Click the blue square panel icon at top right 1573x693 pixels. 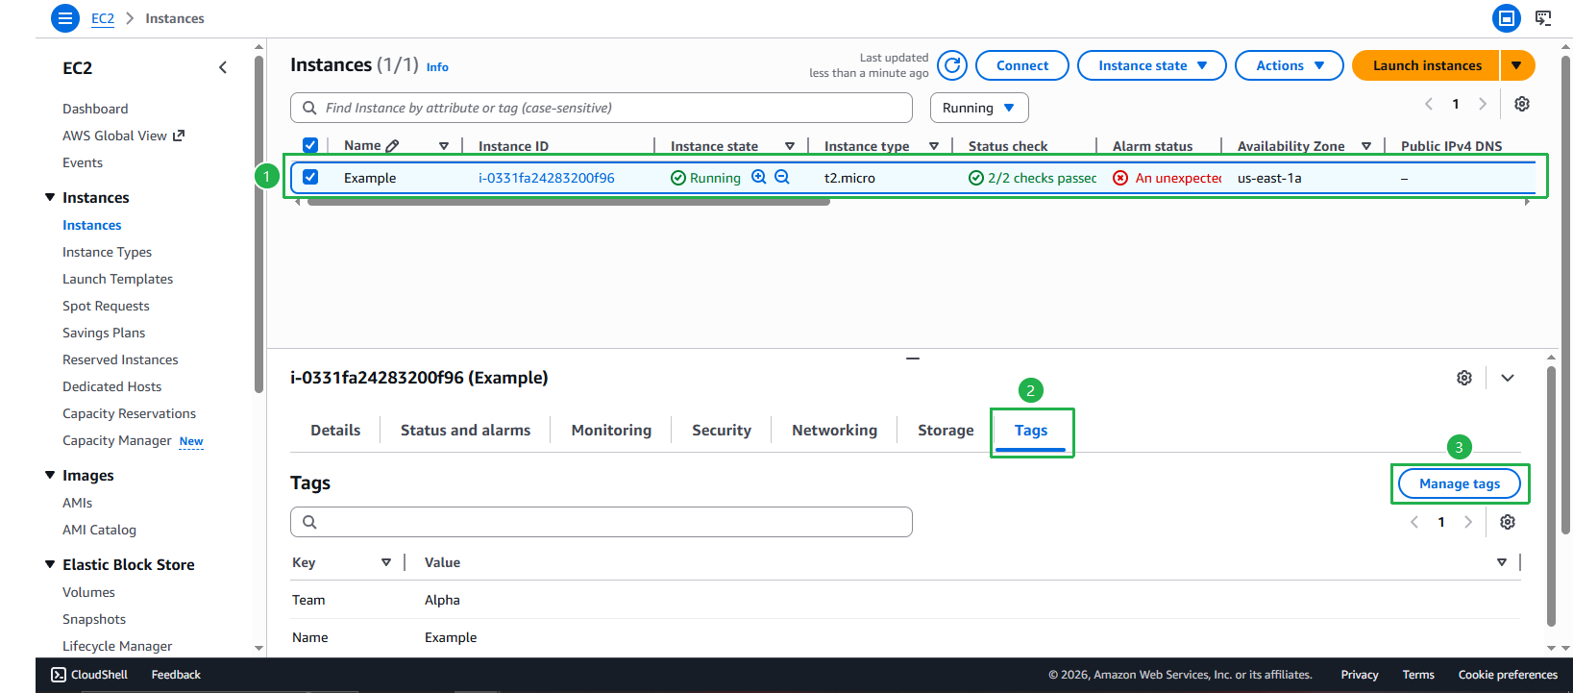coord(1507,18)
